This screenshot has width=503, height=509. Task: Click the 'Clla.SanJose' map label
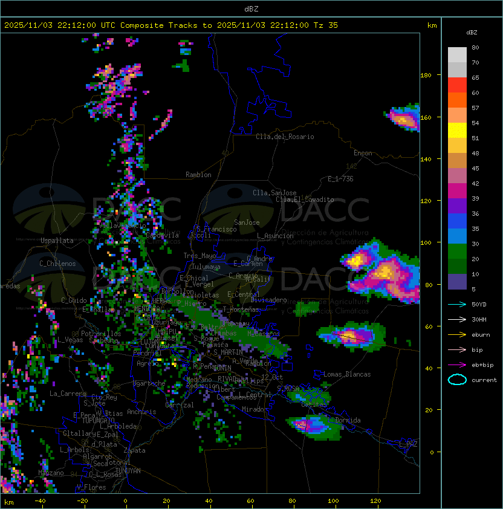click(x=274, y=193)
